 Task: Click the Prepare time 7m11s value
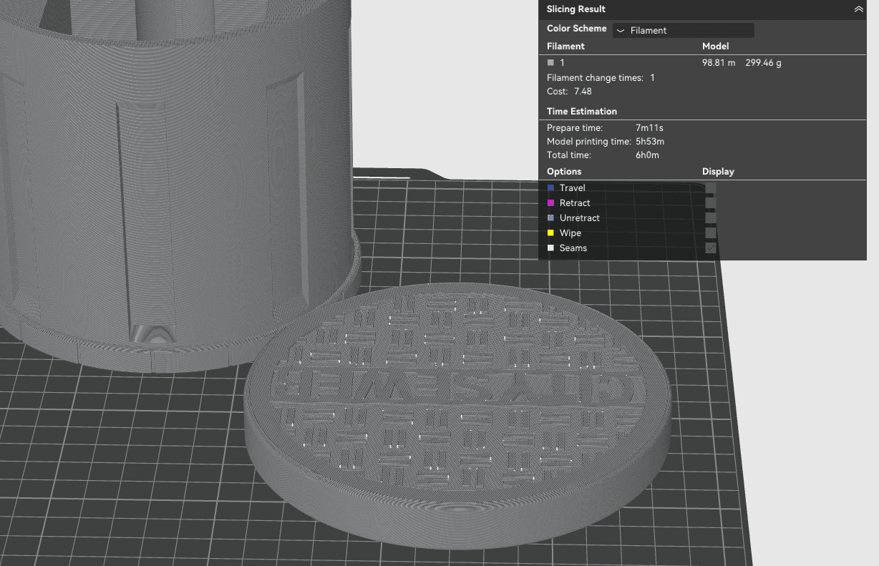coord(649,128)
